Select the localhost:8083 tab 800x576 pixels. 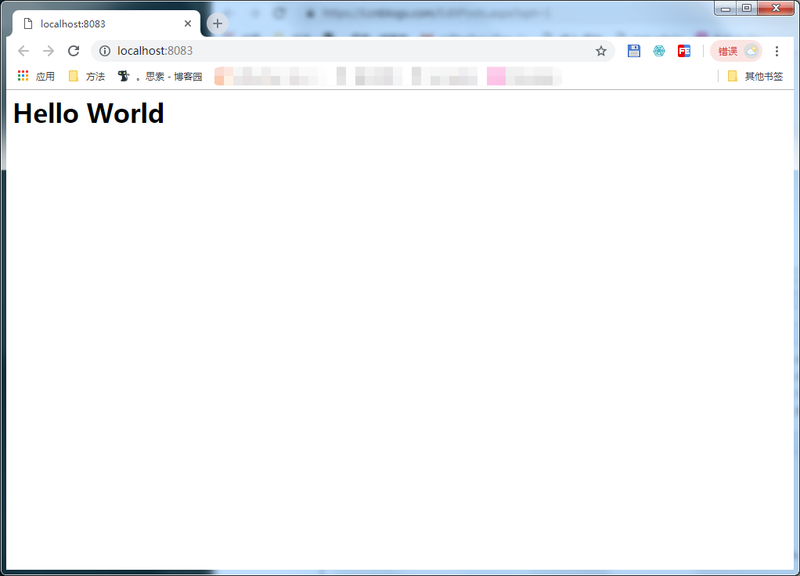pyautogui.click(x=106, y=23)
